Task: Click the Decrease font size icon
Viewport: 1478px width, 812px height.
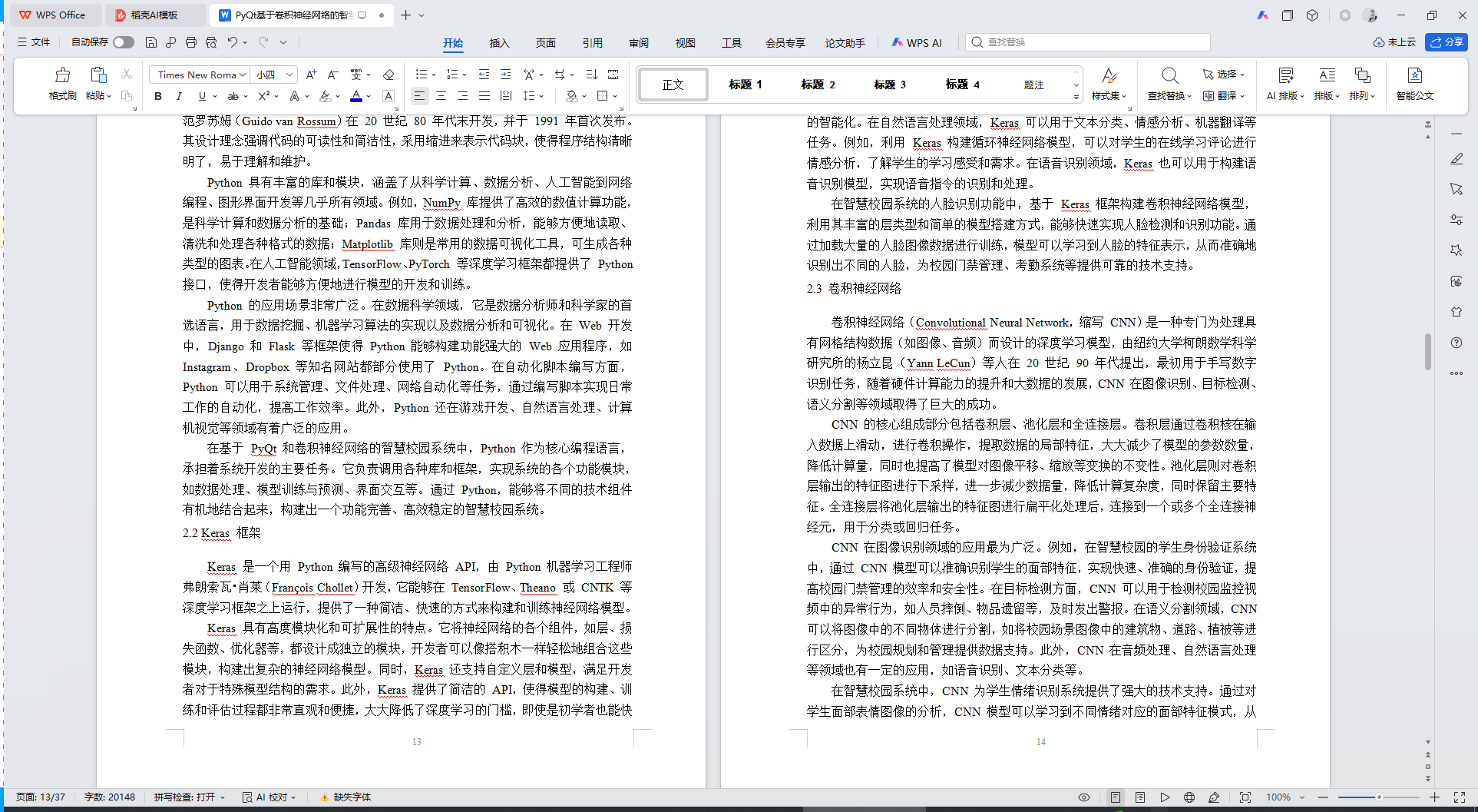Action: pyautogui.click(x=332, y=75)
